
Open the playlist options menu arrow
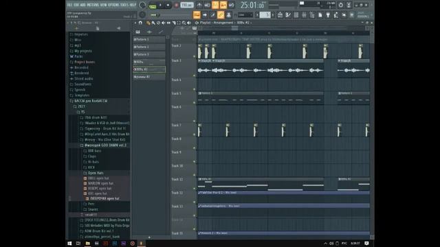[135, 23]
